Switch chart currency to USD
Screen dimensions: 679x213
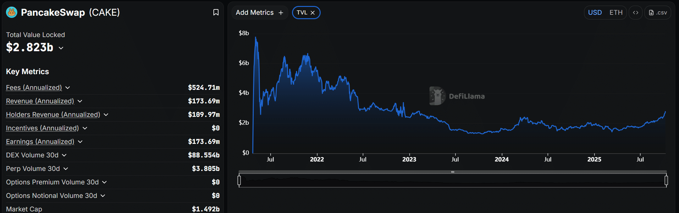595,13
